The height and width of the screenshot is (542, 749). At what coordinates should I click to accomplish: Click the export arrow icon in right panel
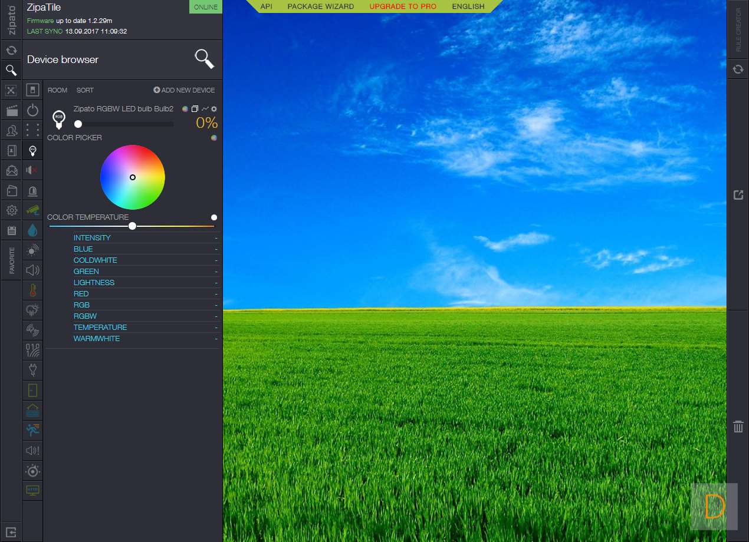pos(738,195)
